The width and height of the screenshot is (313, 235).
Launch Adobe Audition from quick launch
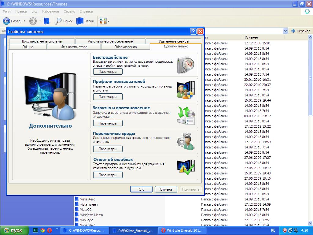coord(35,230)
